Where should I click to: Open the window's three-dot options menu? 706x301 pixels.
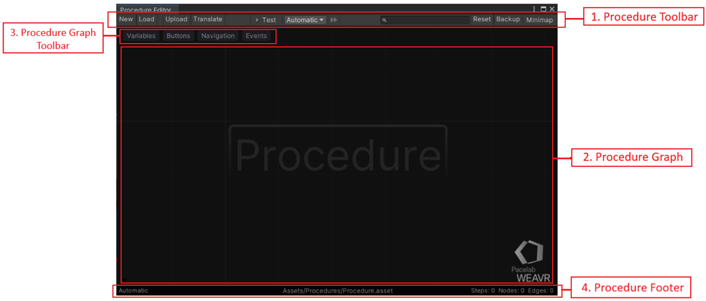534,8
